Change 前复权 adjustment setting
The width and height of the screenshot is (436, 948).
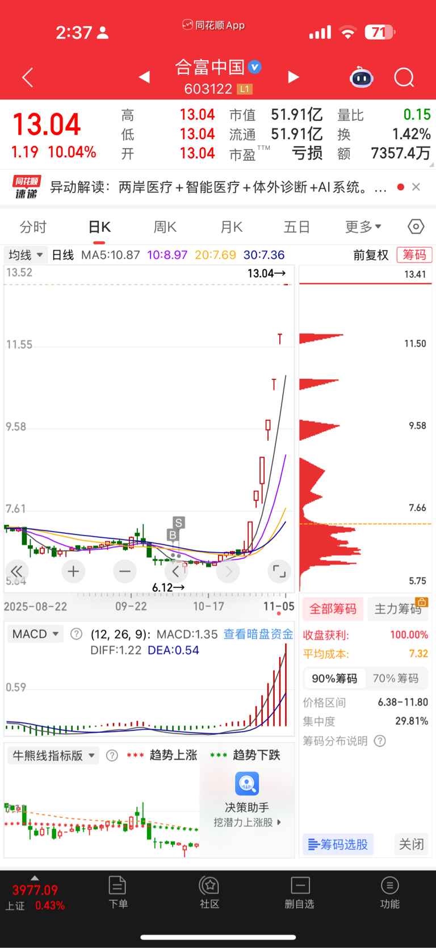(371, 255)
